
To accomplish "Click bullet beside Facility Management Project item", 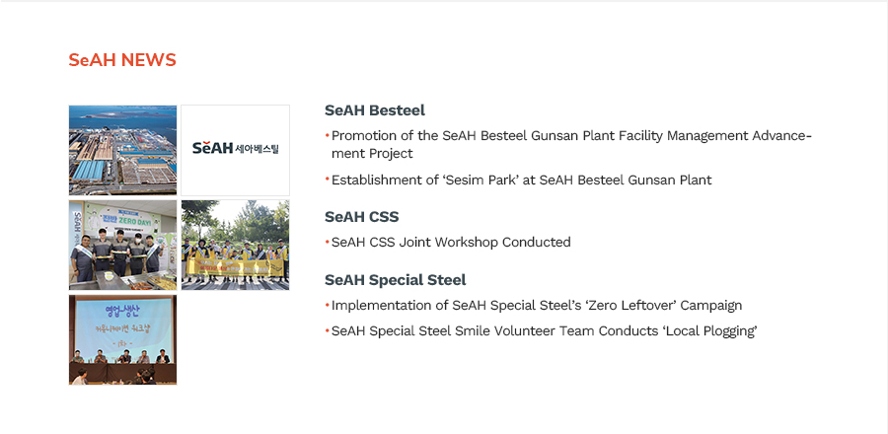I will pyautogui.click(x=328, y=135).
